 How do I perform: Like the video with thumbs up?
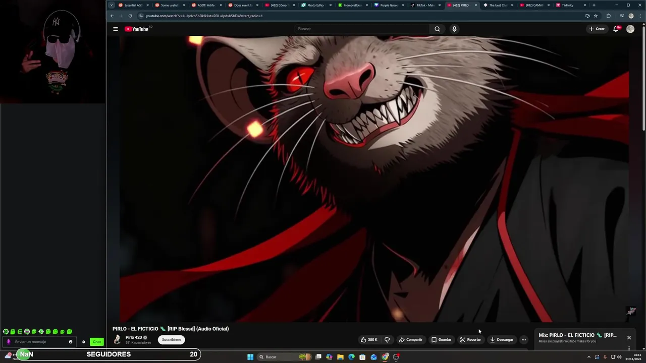[x=369, y=339]
